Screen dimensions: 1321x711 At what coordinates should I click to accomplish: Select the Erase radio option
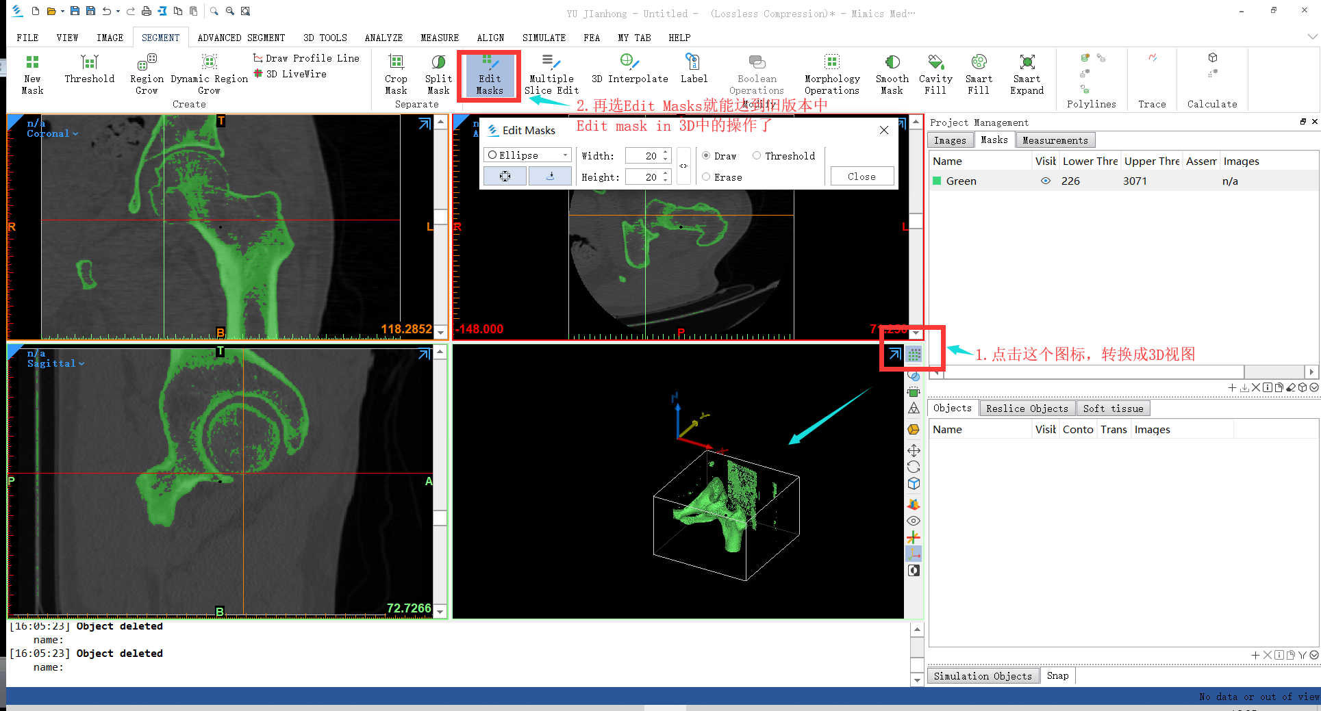pos(722,177)
